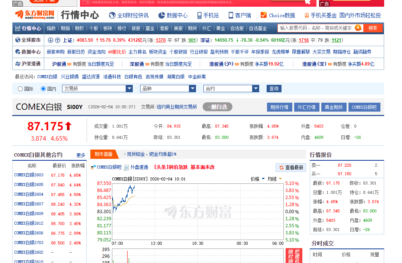Open the 品种 dropdown
This screenshot has width=402, height=263.
[x=168, y=89]
